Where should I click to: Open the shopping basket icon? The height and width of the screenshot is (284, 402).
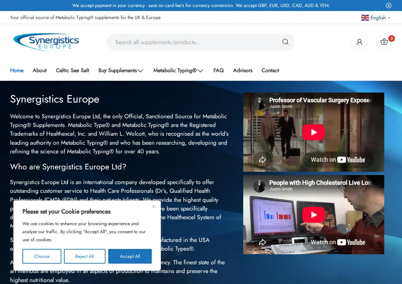coord(384,42)
